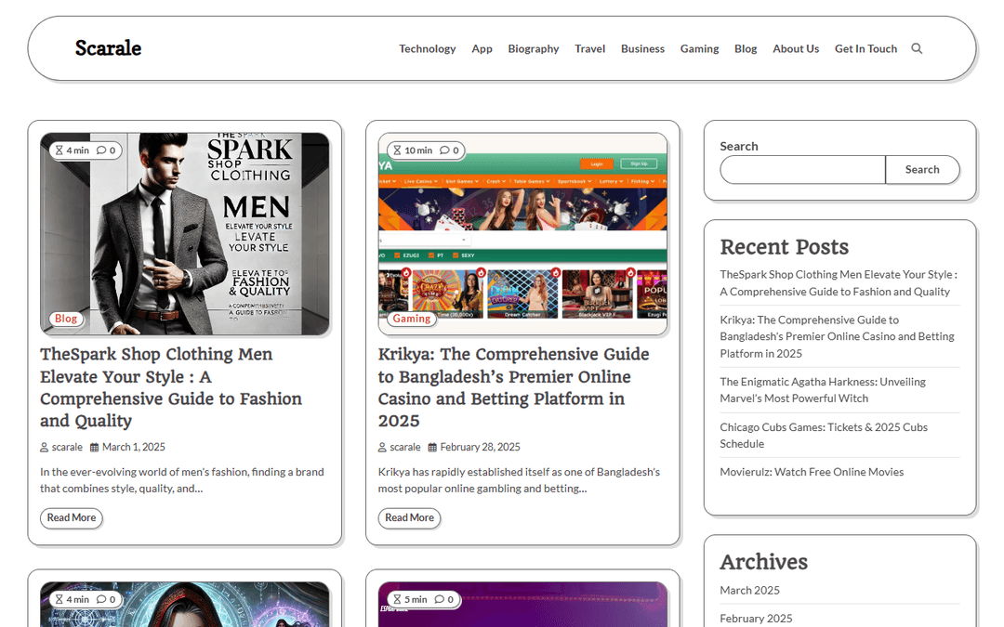Open the Technology menu item
This screenshot has height=627, width=1004.
427,48
